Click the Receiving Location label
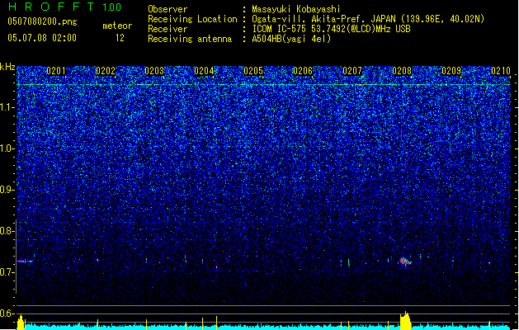 tap(192, 19)
